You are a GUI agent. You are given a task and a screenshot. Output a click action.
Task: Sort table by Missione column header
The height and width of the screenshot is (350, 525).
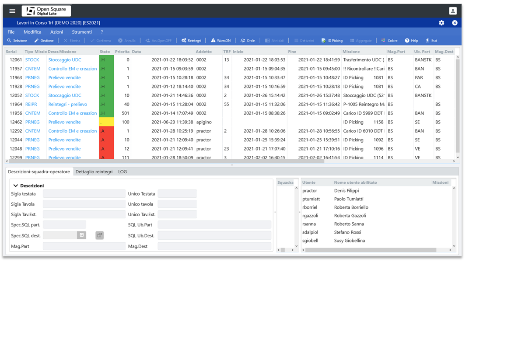(x=351, y=52)
